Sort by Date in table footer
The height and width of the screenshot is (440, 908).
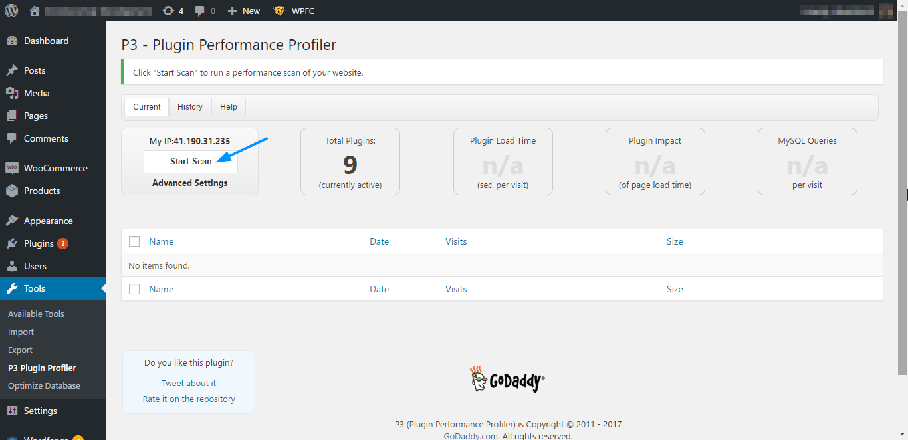pos(380,289)
